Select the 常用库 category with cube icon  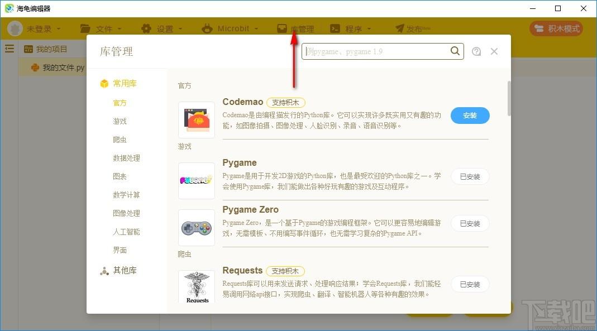coord(118,83)
